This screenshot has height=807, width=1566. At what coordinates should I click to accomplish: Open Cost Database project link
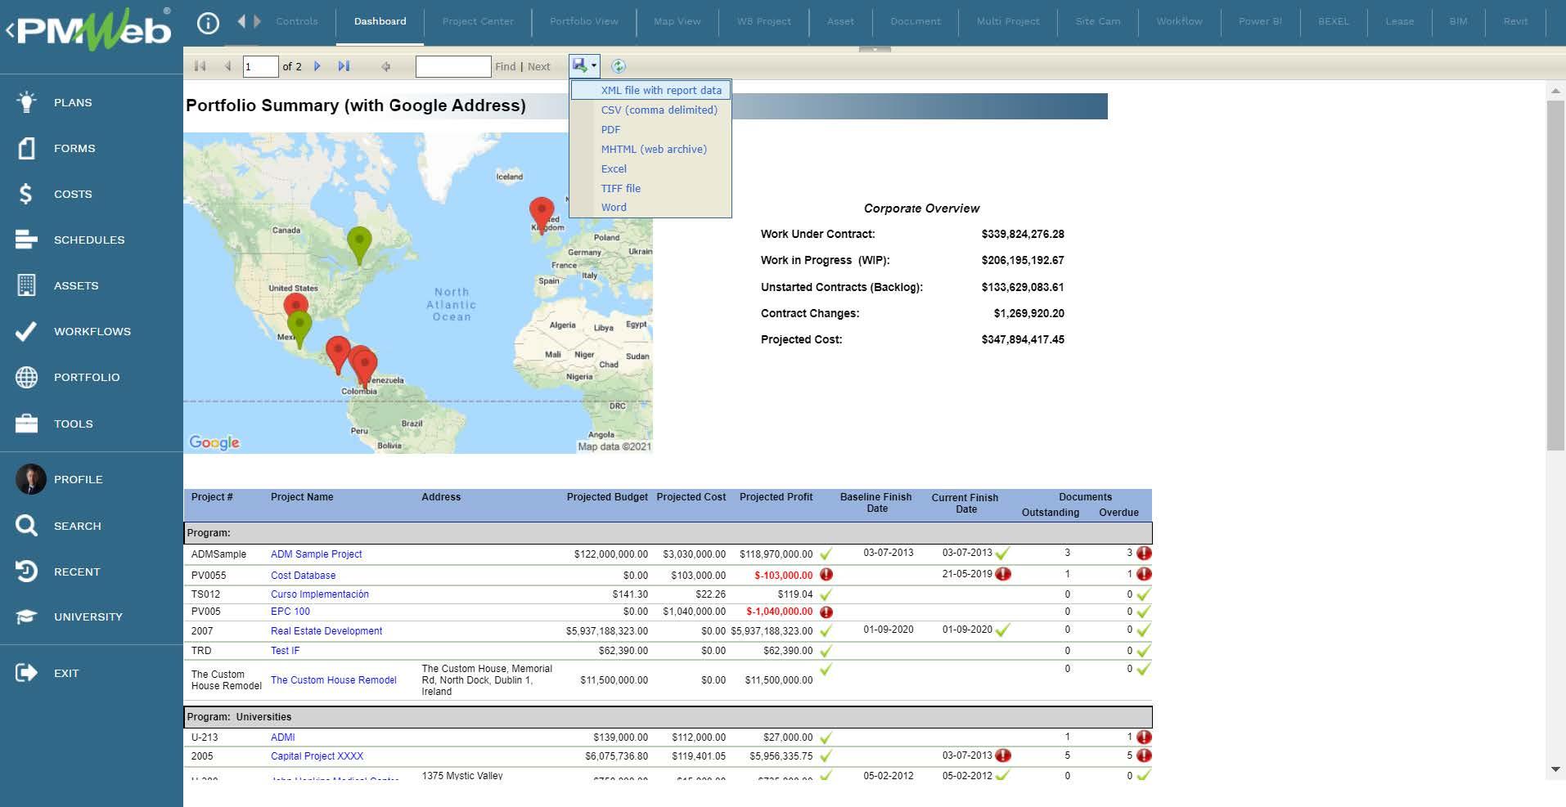[x=303, y=576]
